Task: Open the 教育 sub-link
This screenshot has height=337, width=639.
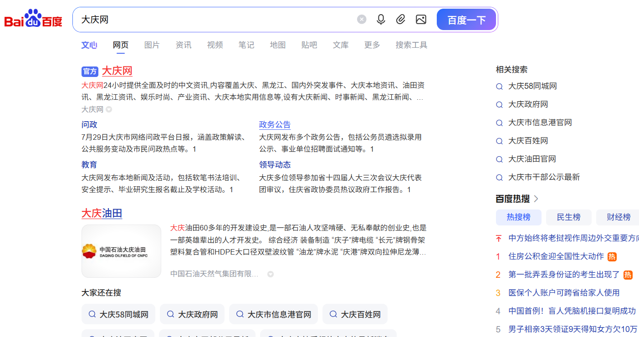Action: click(x=89, y=165)
